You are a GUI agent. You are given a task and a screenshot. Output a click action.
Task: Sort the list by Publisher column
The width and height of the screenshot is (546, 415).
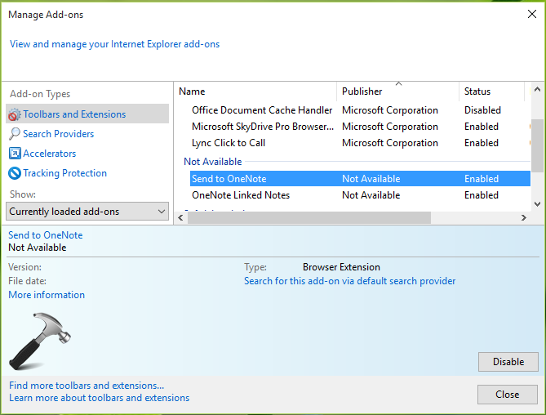click(x=397, y=91)
